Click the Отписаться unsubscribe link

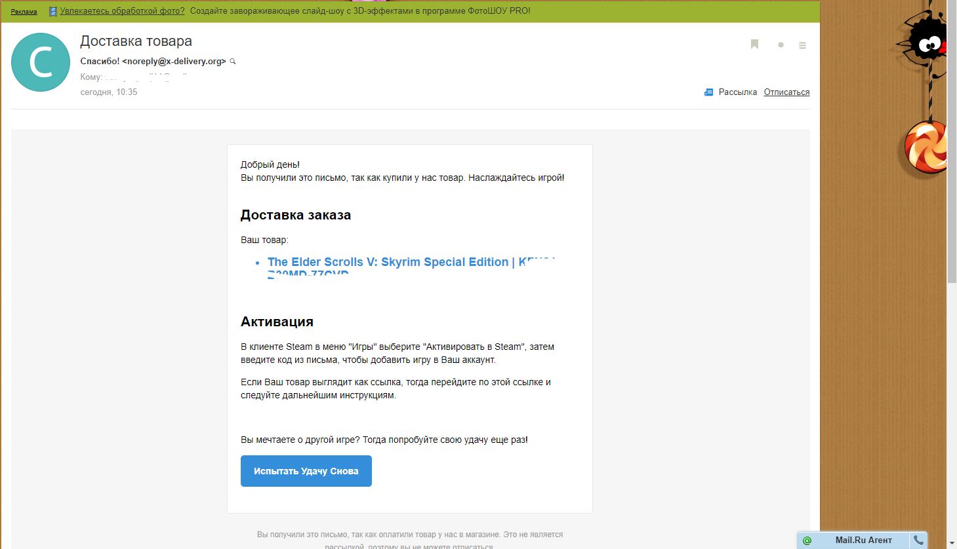786,92
